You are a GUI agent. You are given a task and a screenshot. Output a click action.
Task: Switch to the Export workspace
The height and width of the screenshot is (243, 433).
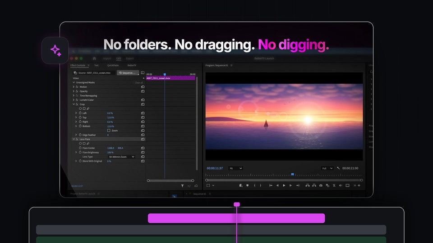pos(130,58)
